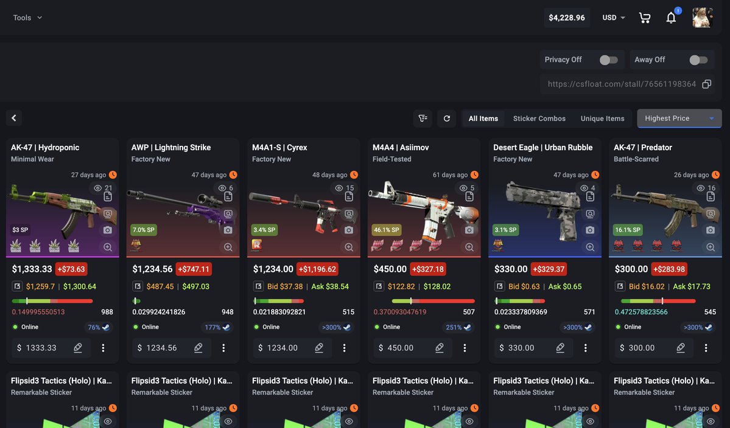Click the +$73.63 price difference badge

[71, 269]
